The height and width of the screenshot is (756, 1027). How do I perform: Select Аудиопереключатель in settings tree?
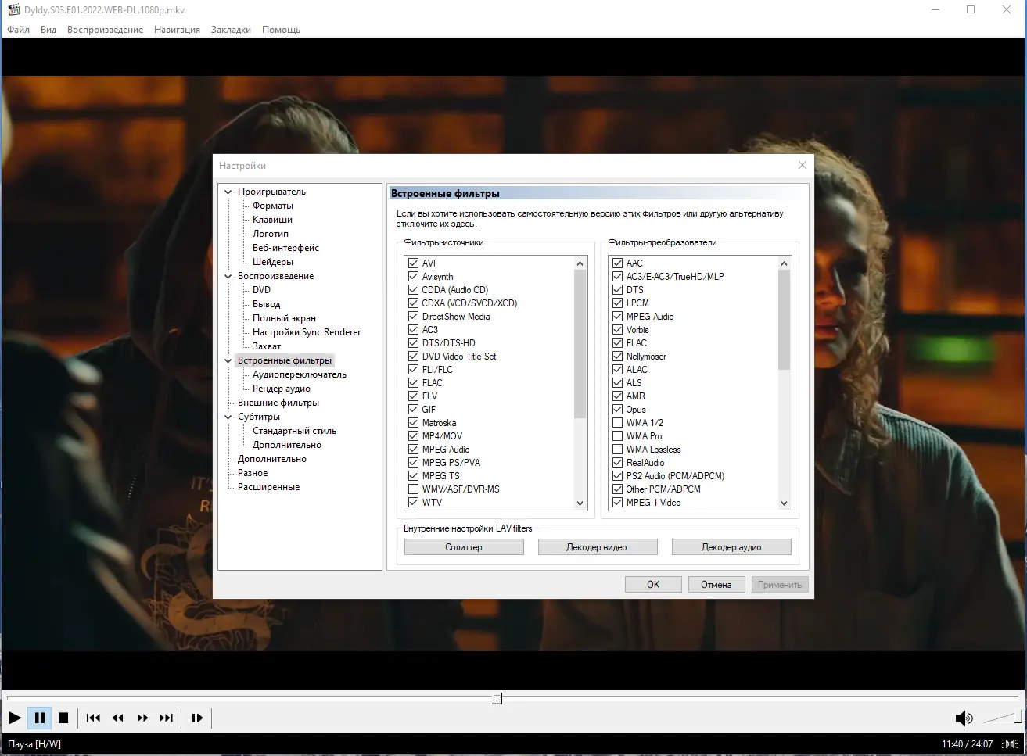coord(300,374)
